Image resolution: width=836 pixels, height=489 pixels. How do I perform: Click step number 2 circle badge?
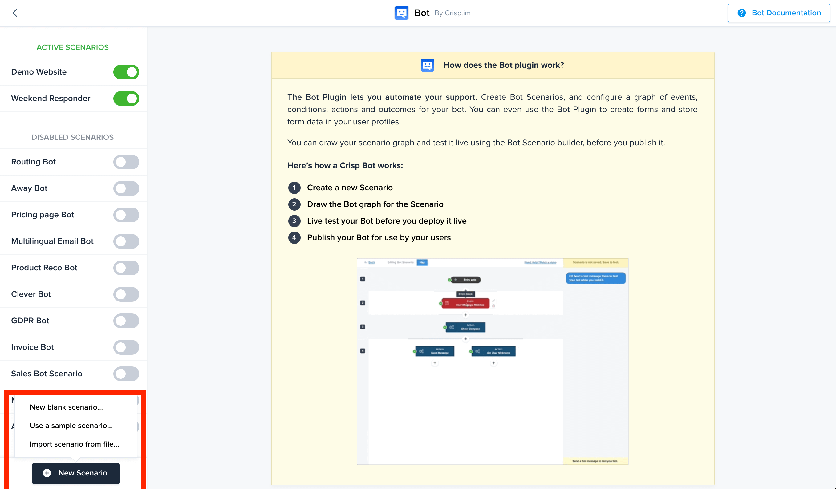point(294,204)
